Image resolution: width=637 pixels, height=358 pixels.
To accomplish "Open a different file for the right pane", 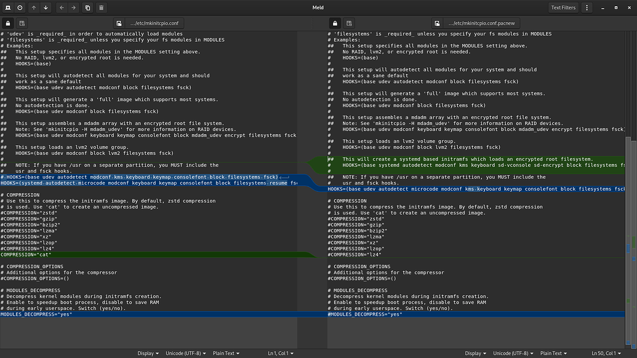I will [x=437, y=23].
